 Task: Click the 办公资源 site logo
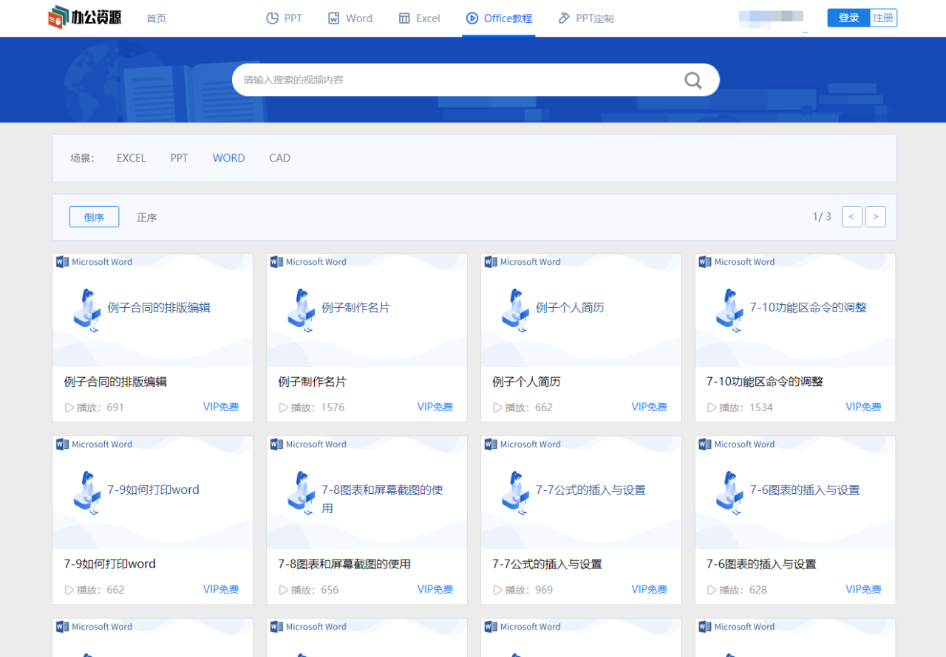click(85, 18)
